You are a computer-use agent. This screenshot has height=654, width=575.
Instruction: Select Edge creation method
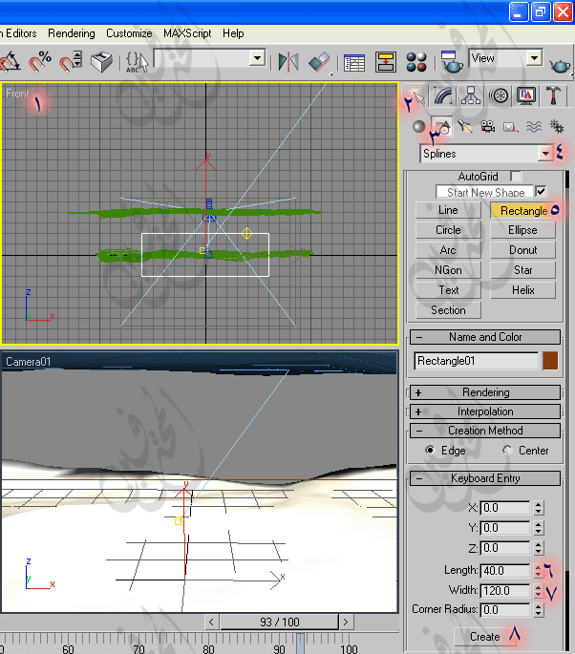coord(430,450)
